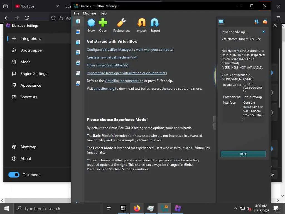Image resolution: width=285 pixels, height=214 pixels.
Task: Click the notification sort order icon
Action: tap(256, 22)
